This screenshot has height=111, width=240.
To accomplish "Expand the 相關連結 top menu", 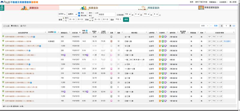I will [x=213, y=2].
